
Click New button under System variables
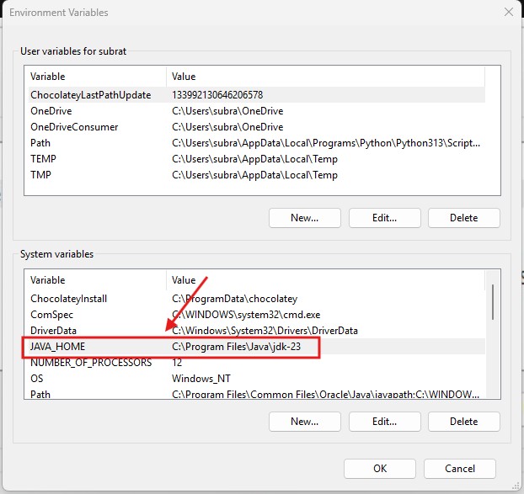tap(304, 421)
